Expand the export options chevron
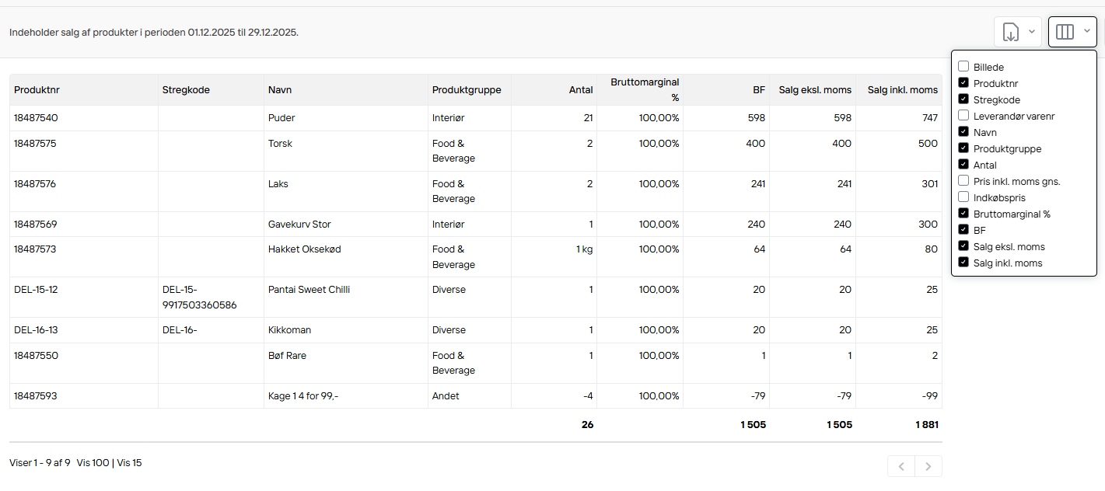The image size is (1105, 491). (1032, 32)
